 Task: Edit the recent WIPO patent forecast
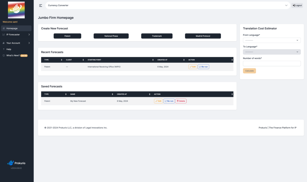193,67
